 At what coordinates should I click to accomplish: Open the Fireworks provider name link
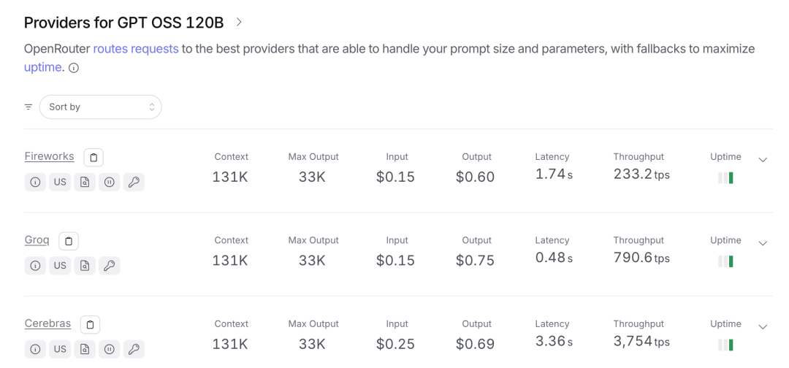coord(50,156)
